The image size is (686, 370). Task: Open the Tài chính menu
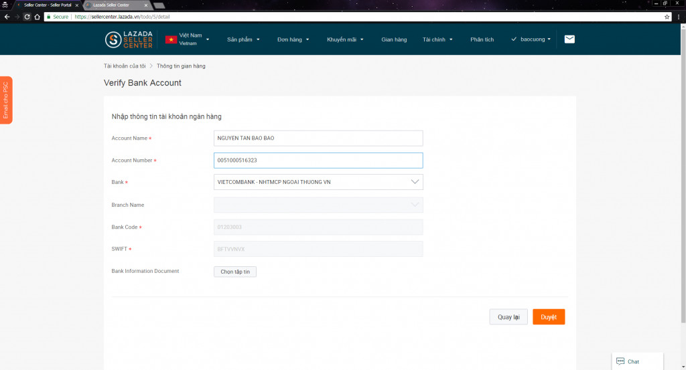pos(437,39)
